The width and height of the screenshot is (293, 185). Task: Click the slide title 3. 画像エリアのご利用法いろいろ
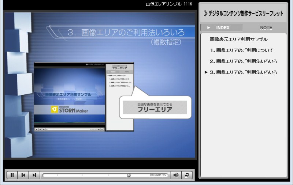coord(126,32)
